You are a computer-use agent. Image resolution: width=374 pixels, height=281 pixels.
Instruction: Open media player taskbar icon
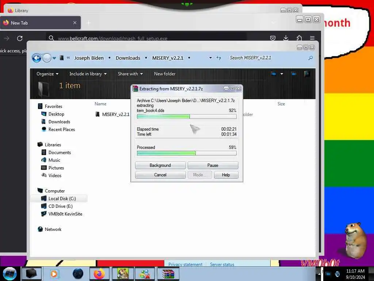54,274
